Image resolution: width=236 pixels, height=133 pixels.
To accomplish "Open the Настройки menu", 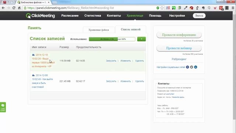I will 177,16.
